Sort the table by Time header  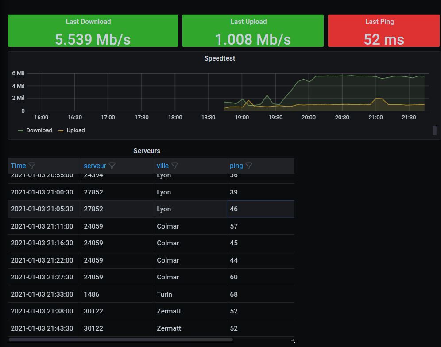[18, 166]
